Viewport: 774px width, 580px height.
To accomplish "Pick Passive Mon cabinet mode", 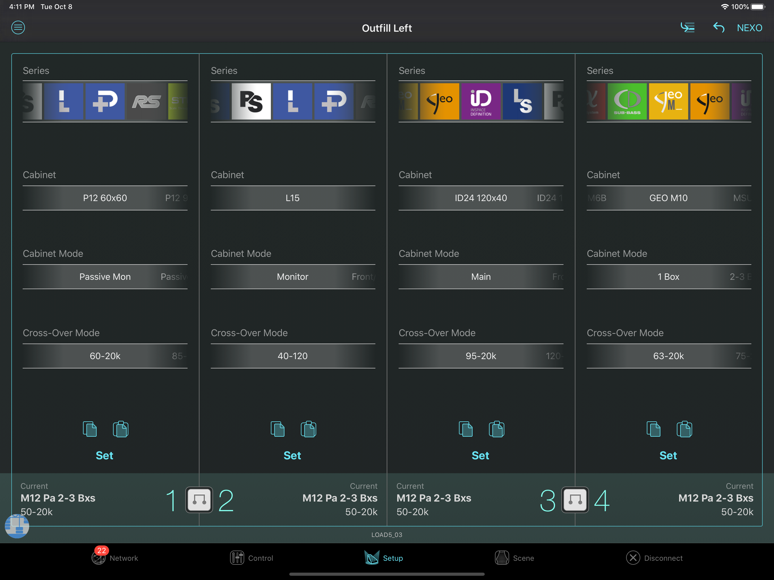I will pos(105,277).
